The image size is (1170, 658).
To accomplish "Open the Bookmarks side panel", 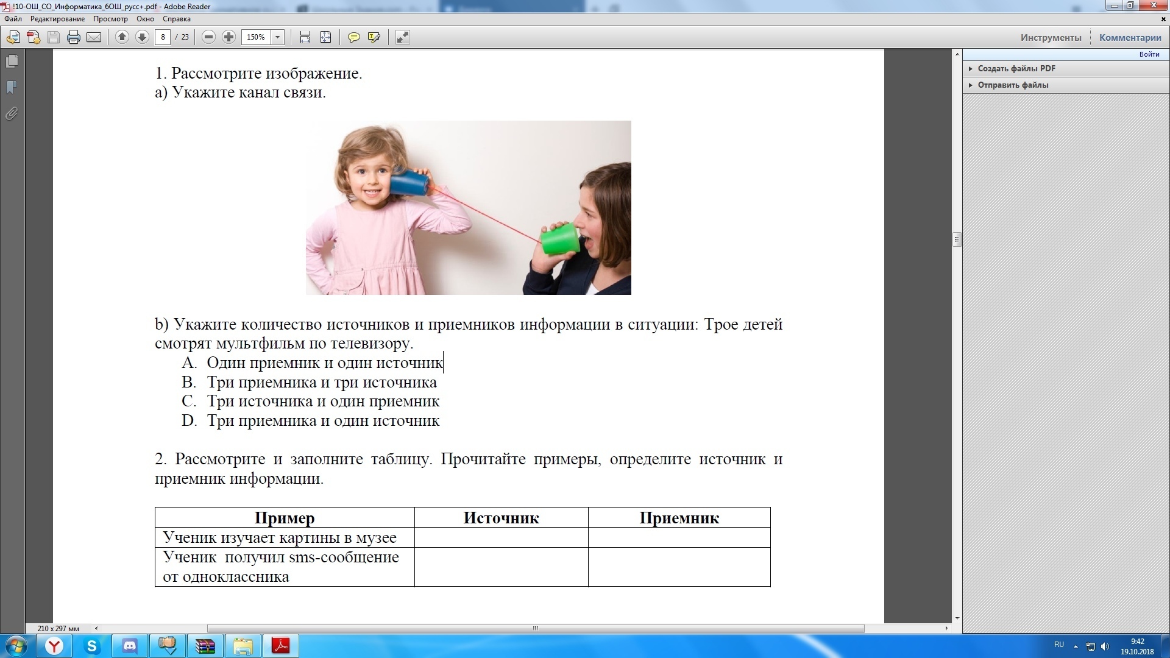I will pyautogui.click(x=12, y=88).
